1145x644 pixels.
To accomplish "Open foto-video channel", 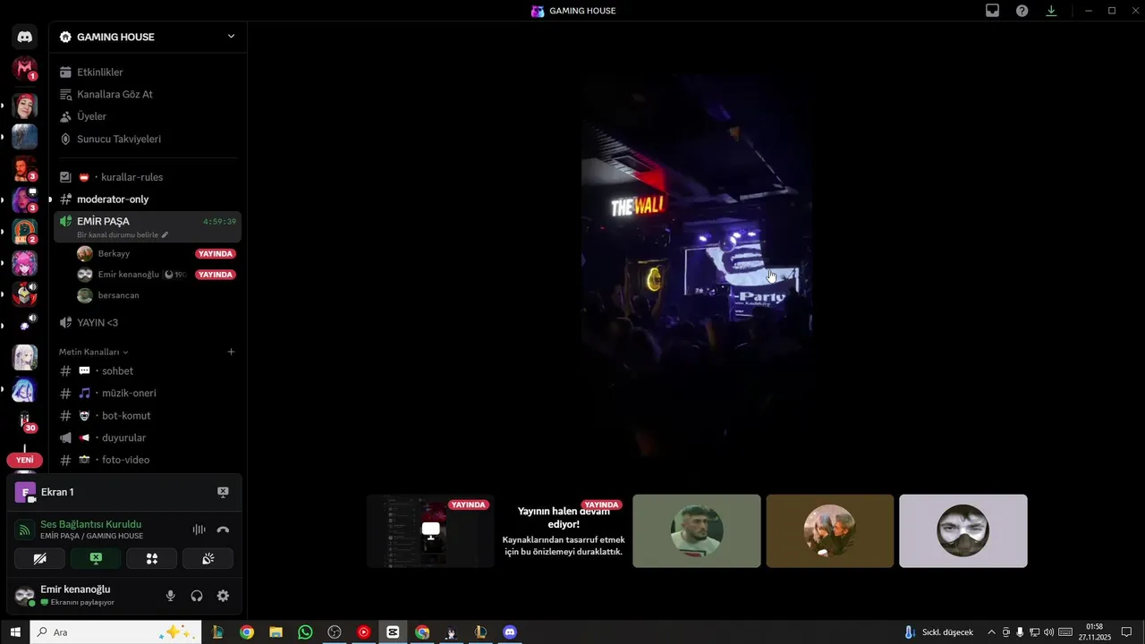I will (148, 459).
